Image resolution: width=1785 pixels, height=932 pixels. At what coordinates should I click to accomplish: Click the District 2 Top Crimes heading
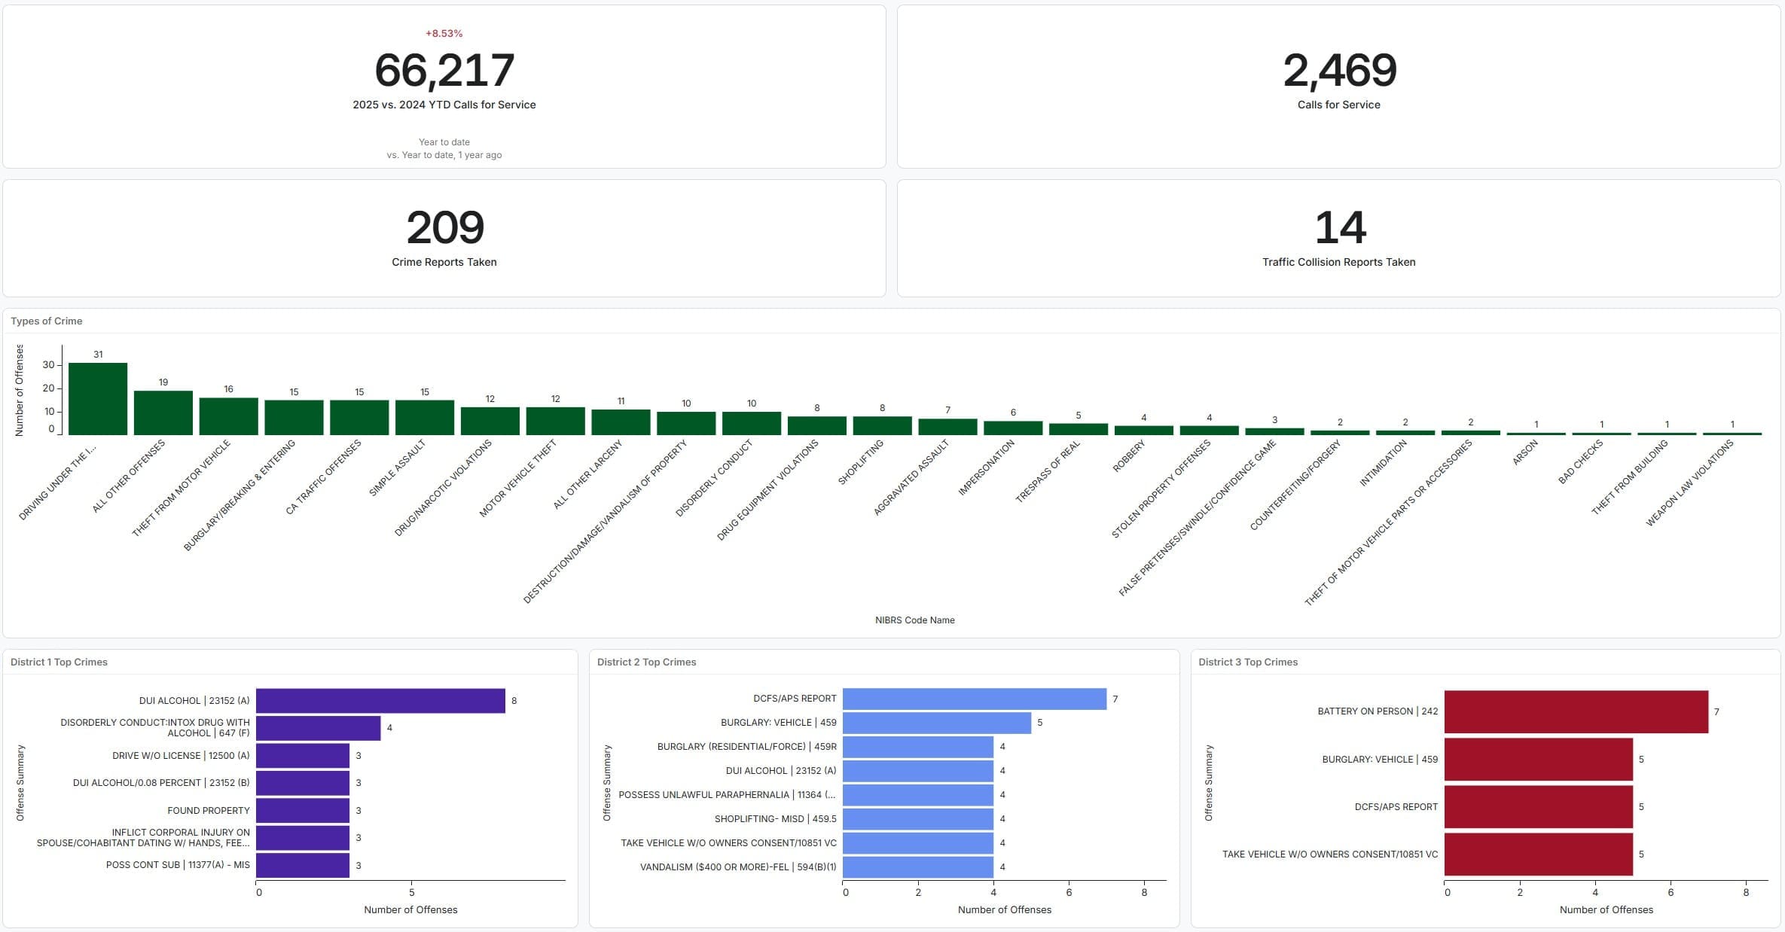tap(646, 662)
